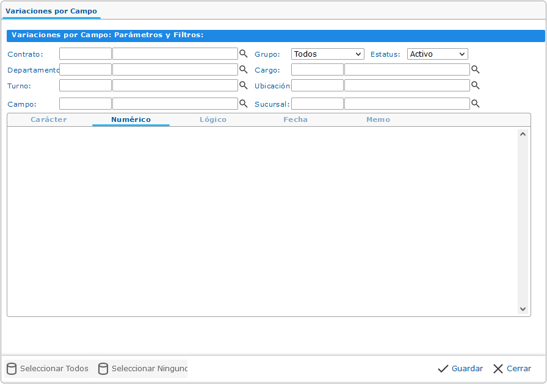547x384 pixels.
Task: Select the Lógico tab
Action: [x=213, y=119]
